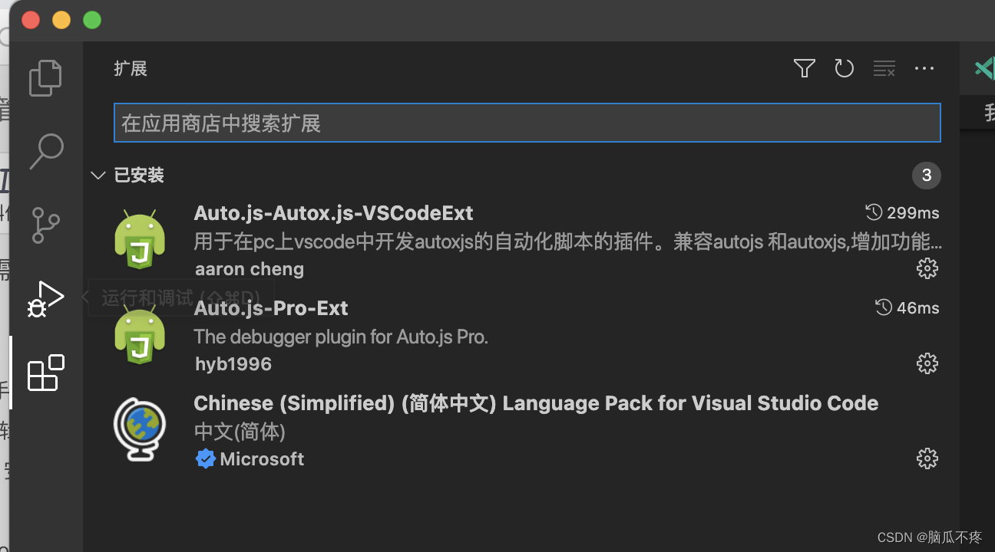Click the Auto.js-Pro-Ext Android icon
The height and width of the screenshot is (552, 995).
140,334
